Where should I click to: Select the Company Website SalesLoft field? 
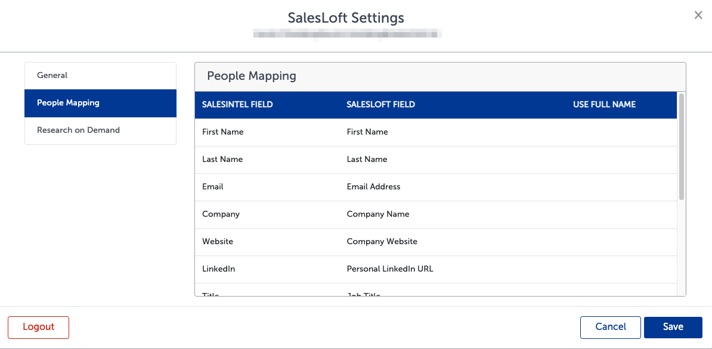382,242
